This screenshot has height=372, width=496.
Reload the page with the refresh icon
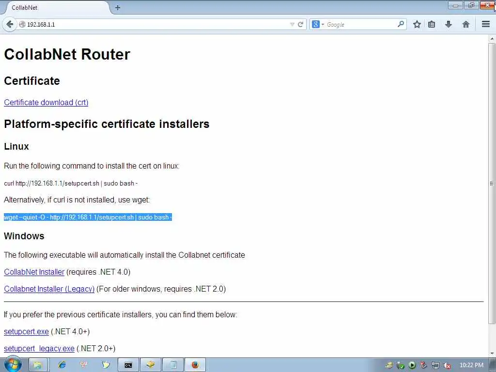(x=300, y=24)
